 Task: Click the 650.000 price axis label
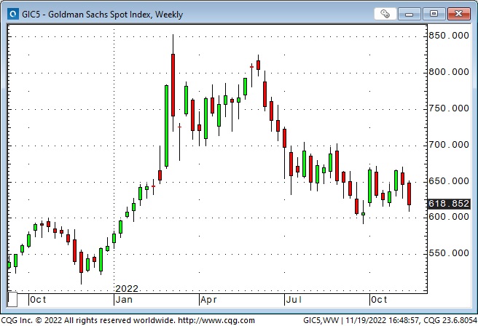[449, 181]
